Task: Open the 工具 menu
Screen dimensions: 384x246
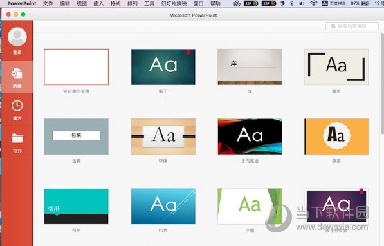Action: (x=149, y=3)
